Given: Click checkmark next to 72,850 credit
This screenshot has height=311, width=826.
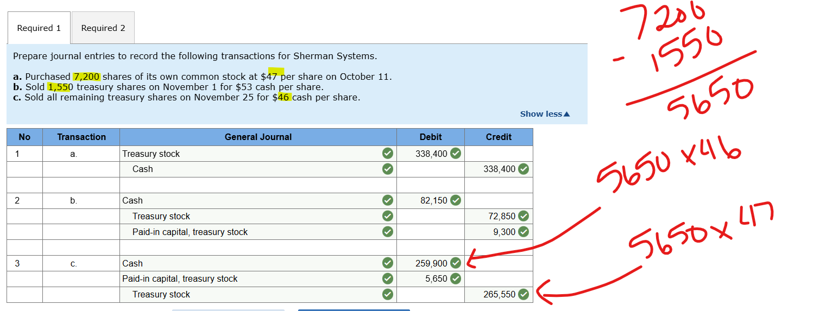Looking at the screenshot, I should click(523, 216).
